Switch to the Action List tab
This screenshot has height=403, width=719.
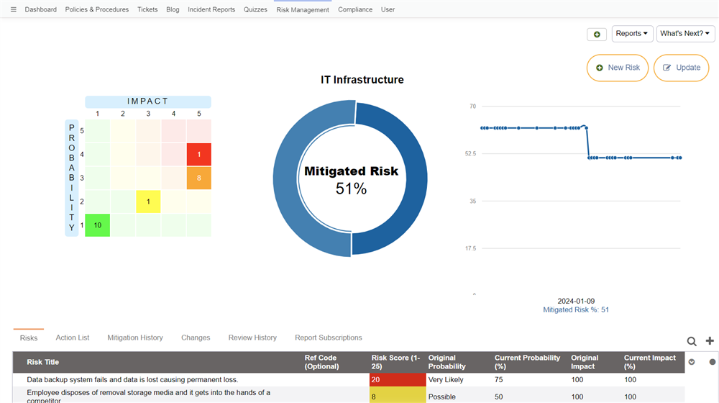[x=73, y=338]
